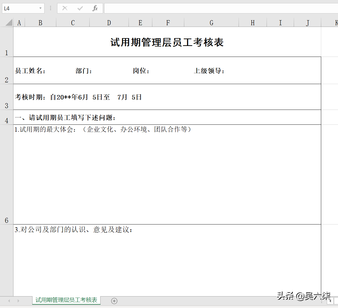Image resolution: width=338 pixels, height=308 pixels.
Task: Select column header D
Action: click(x=109, y=22)
